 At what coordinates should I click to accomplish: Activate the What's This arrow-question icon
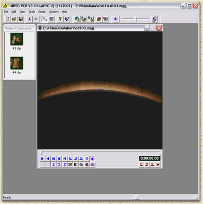[67, 19]
